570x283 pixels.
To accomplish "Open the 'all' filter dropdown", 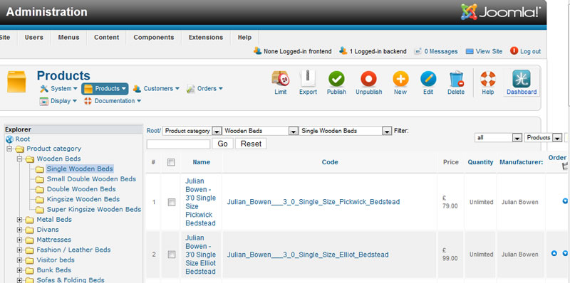I will tap(498, 138).
